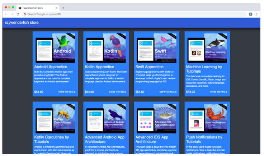Click the Kotlin Coroutines description text
The height and width of the screenshot is (156, 264).
point(54,150)
